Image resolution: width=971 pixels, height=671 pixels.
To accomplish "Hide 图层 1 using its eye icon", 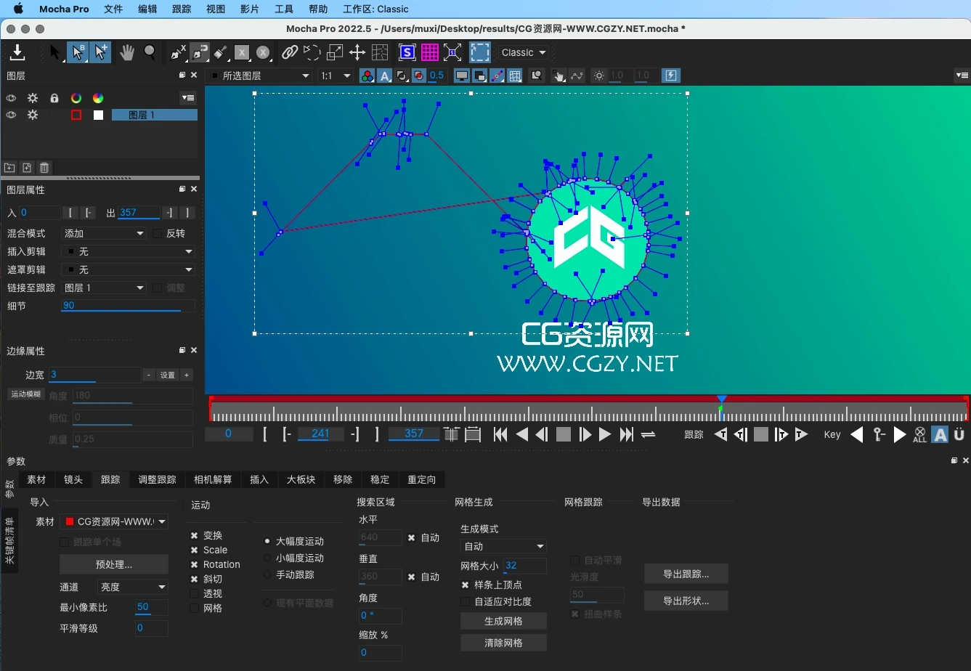I will 12,115.
